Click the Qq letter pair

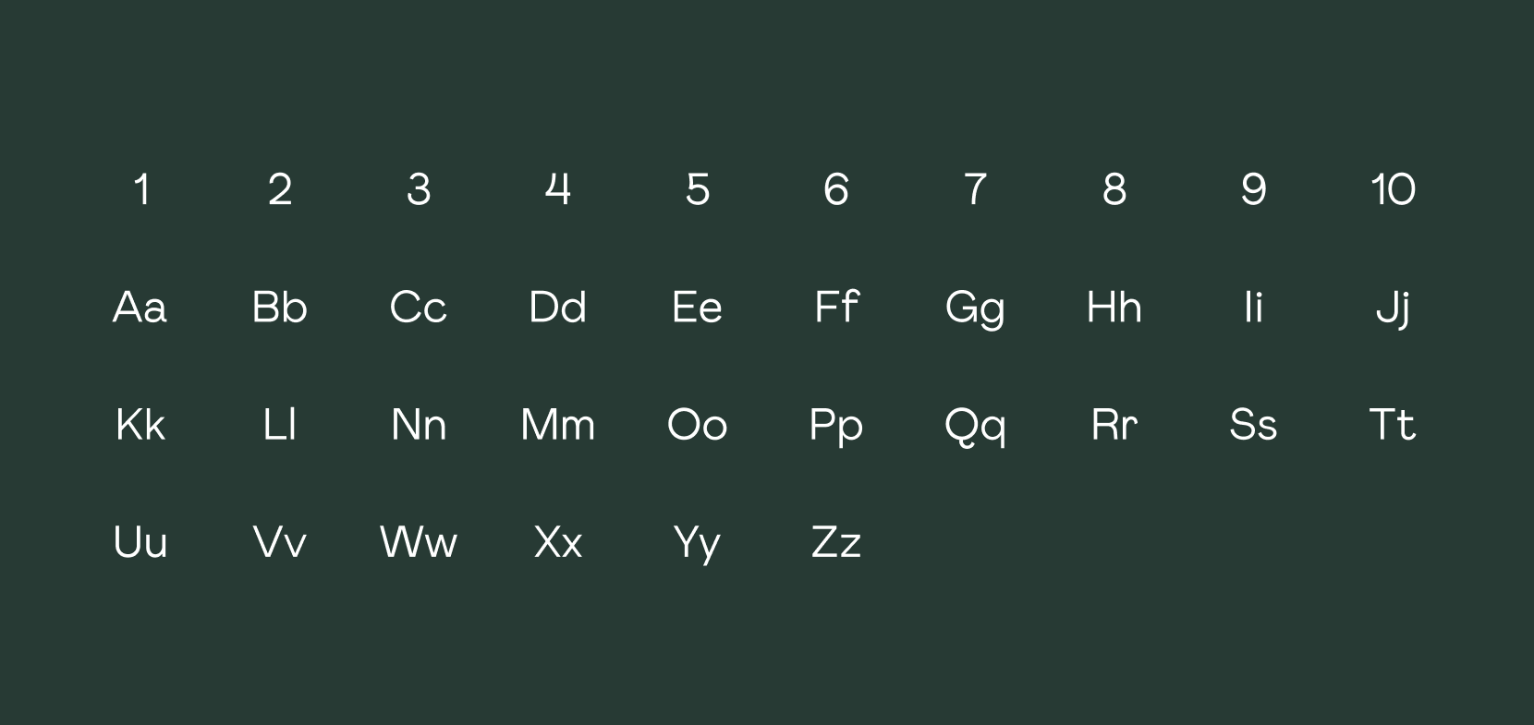point(975,428)
